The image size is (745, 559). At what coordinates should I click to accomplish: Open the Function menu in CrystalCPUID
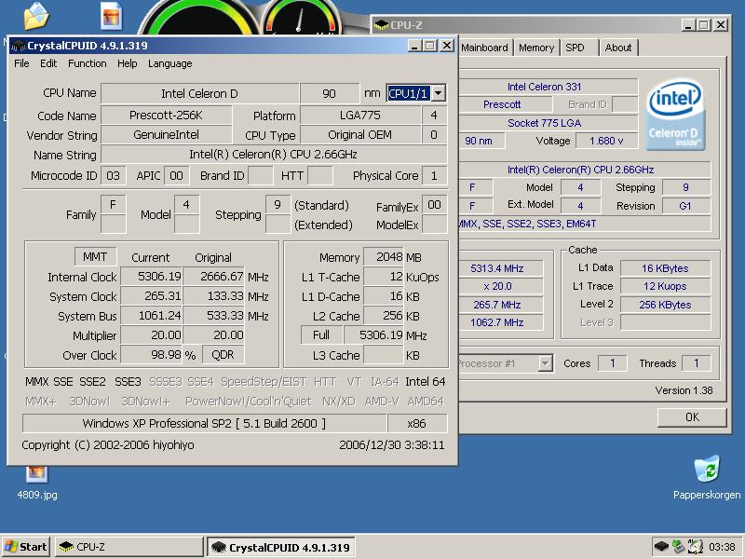[87, 63]
